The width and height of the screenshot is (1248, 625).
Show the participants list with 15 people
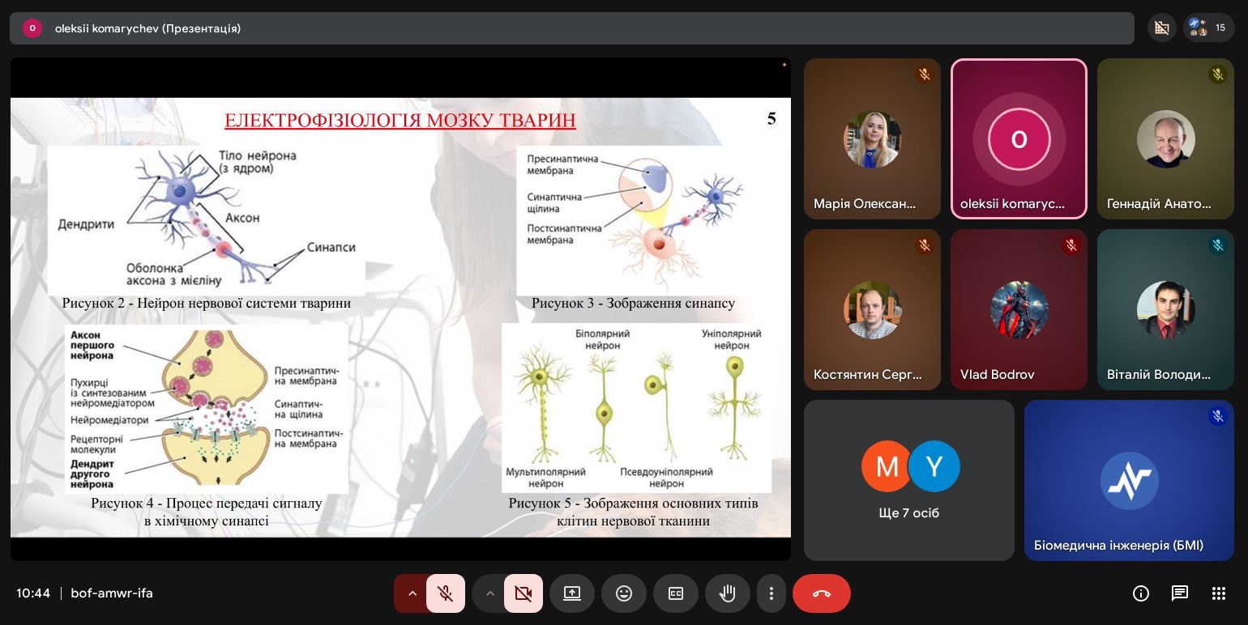tap(1208, 28)
